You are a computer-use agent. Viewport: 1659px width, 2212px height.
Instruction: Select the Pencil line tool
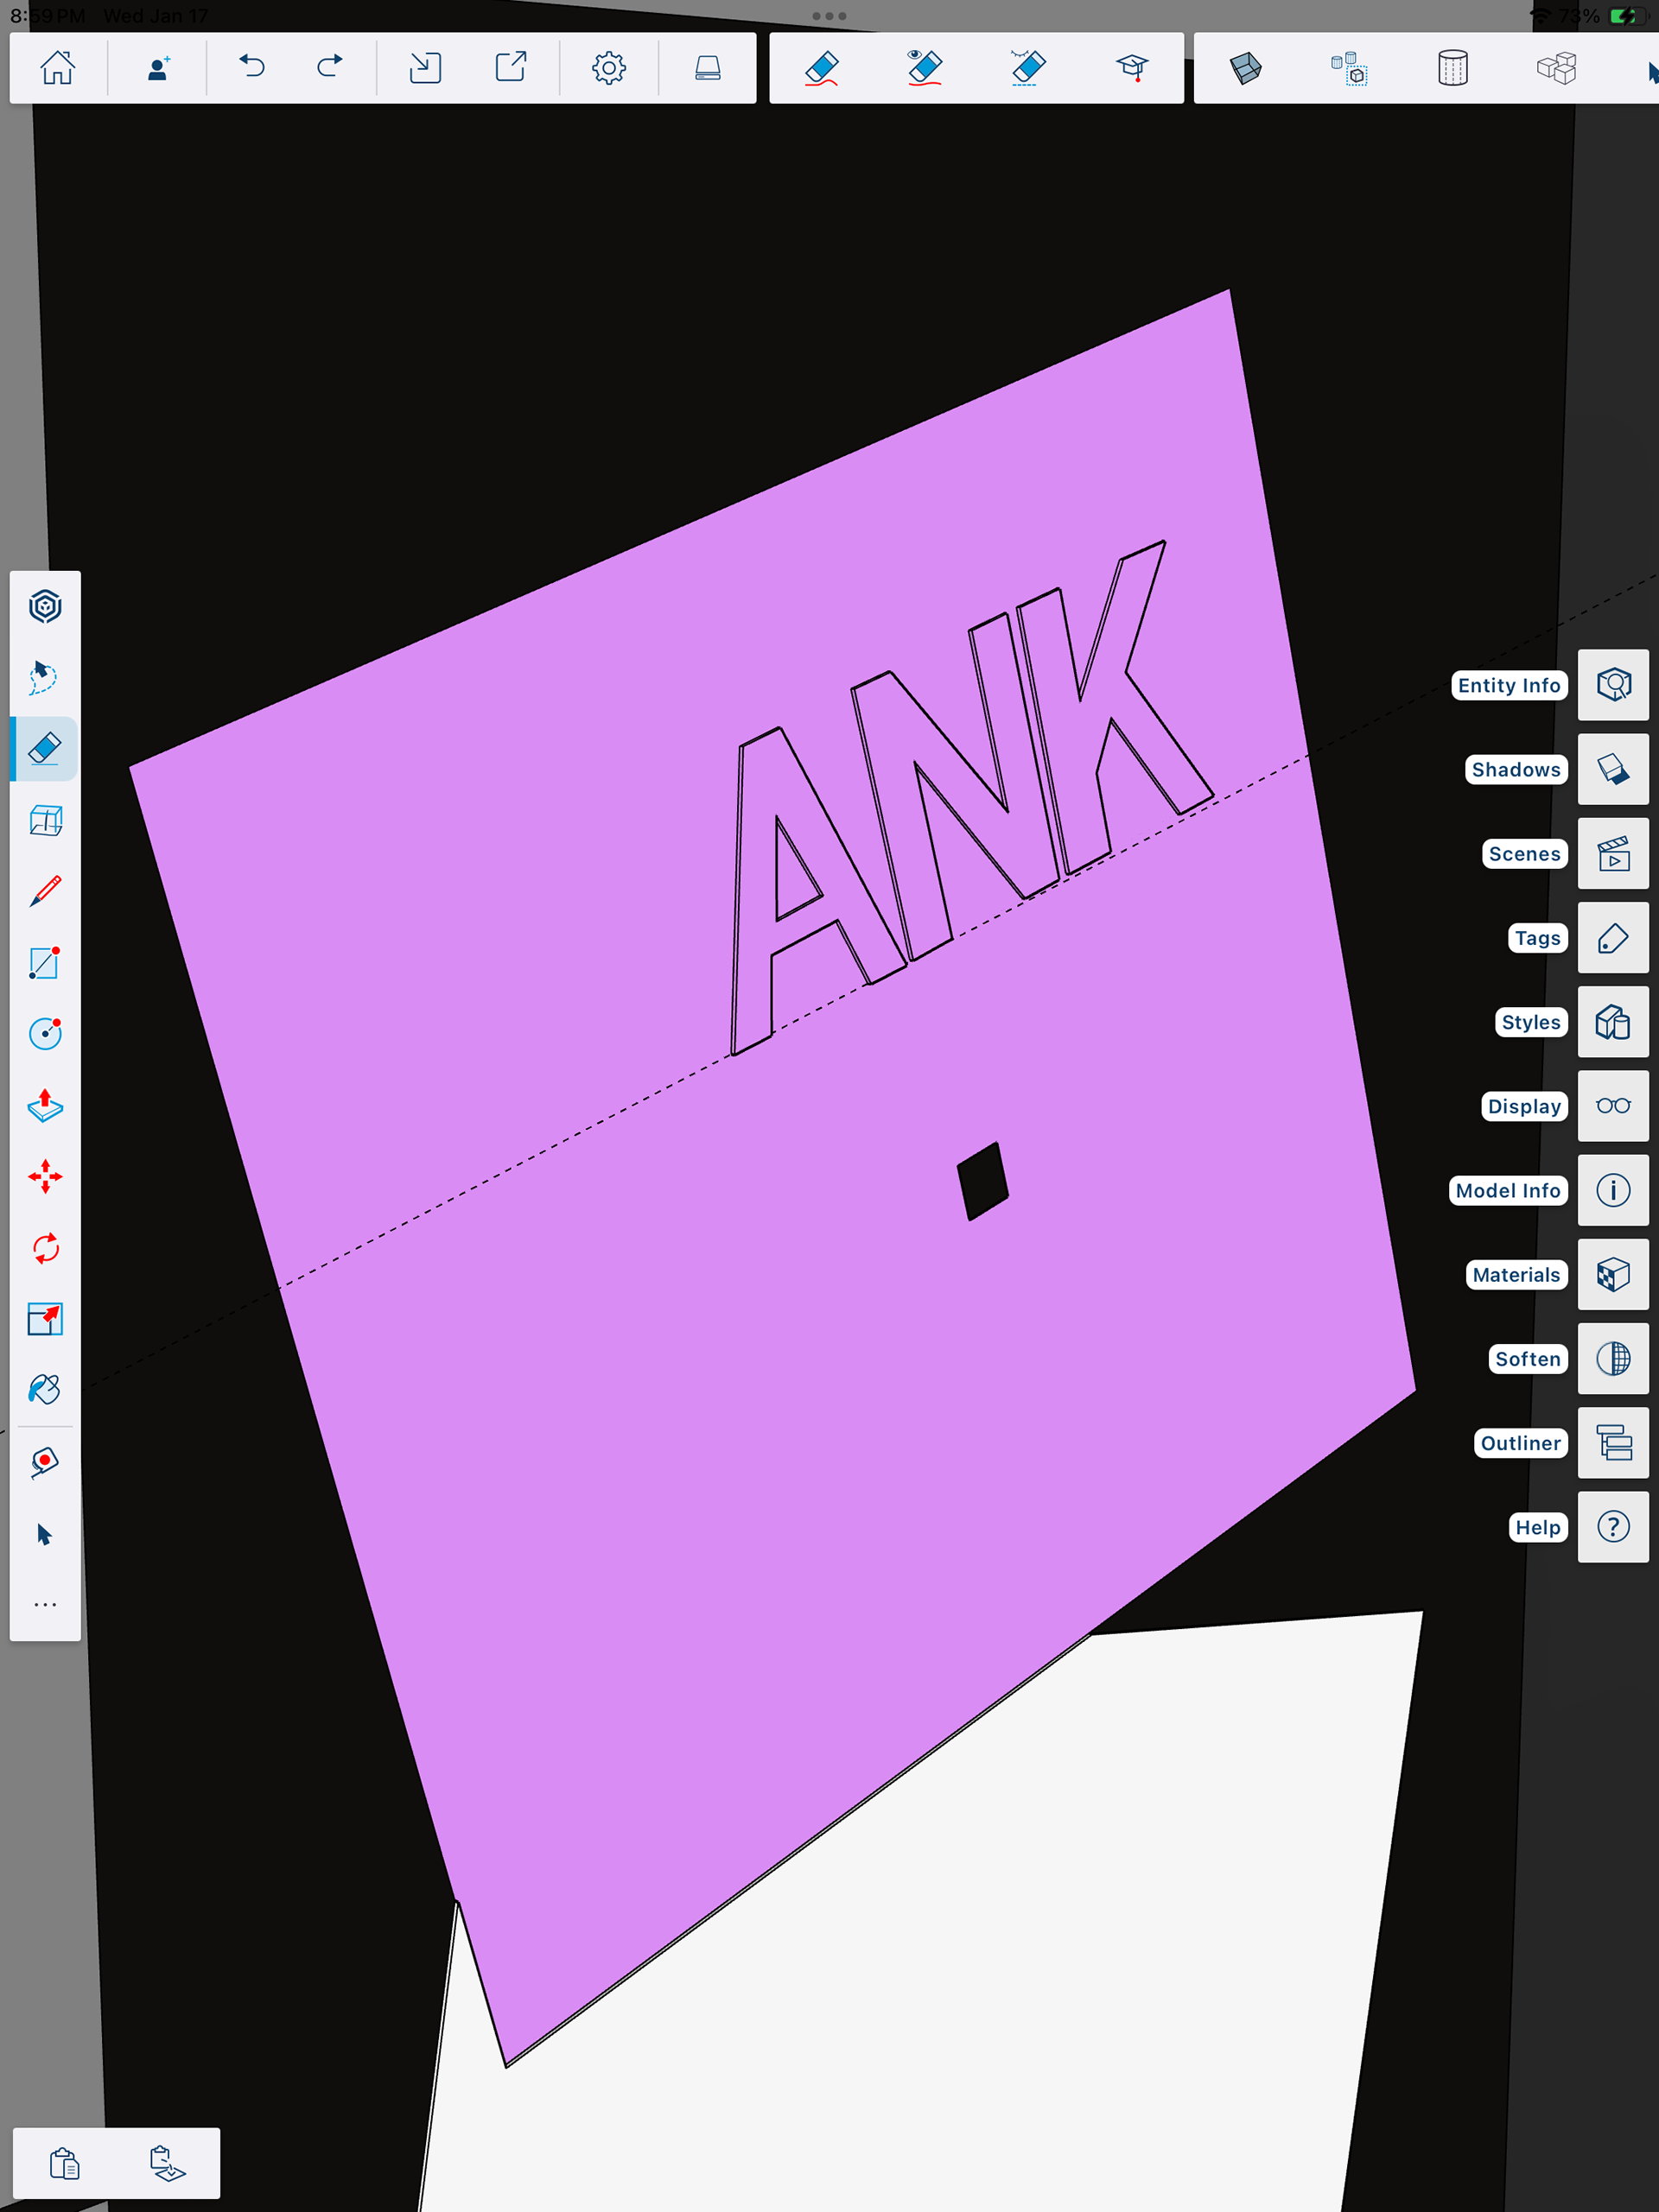(x=45, y=891)
